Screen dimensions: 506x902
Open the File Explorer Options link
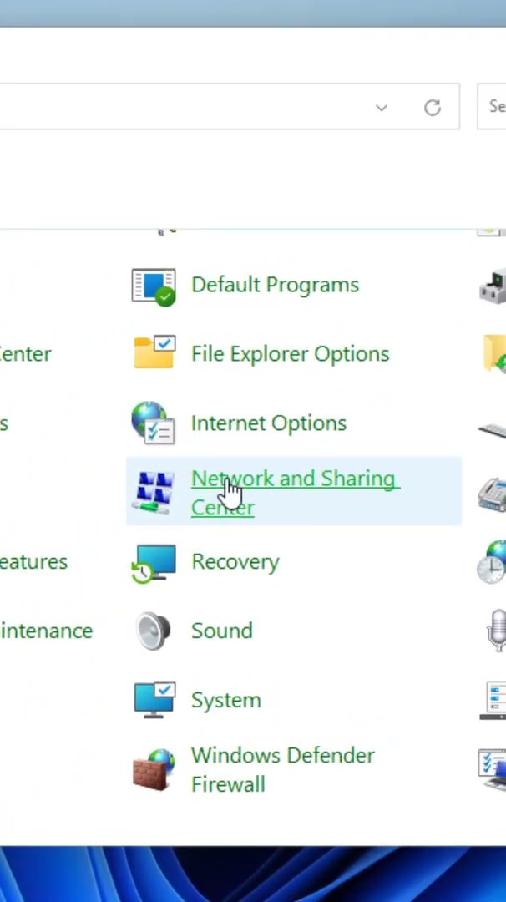coord(290,354)
